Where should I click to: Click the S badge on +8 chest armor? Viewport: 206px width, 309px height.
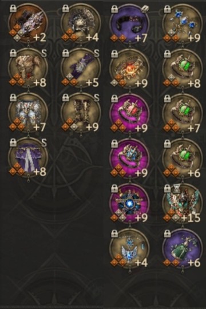click(x=44, y=53)
